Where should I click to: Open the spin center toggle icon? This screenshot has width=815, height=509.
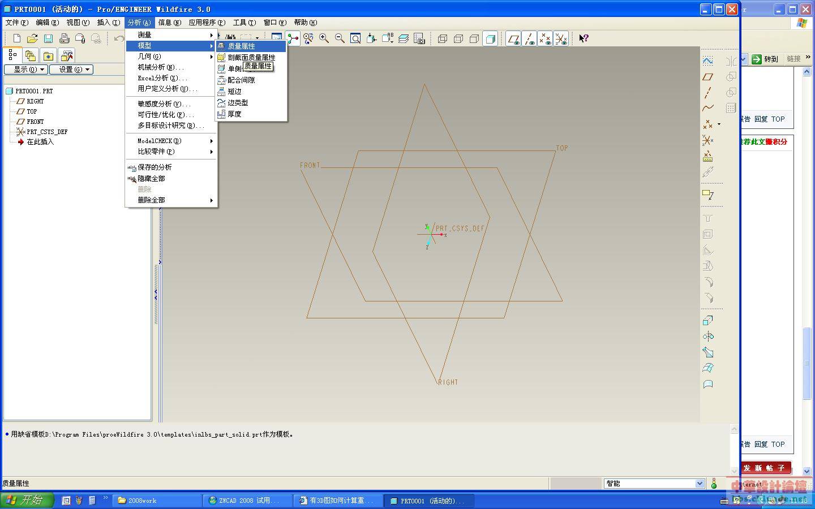(293, 38)
